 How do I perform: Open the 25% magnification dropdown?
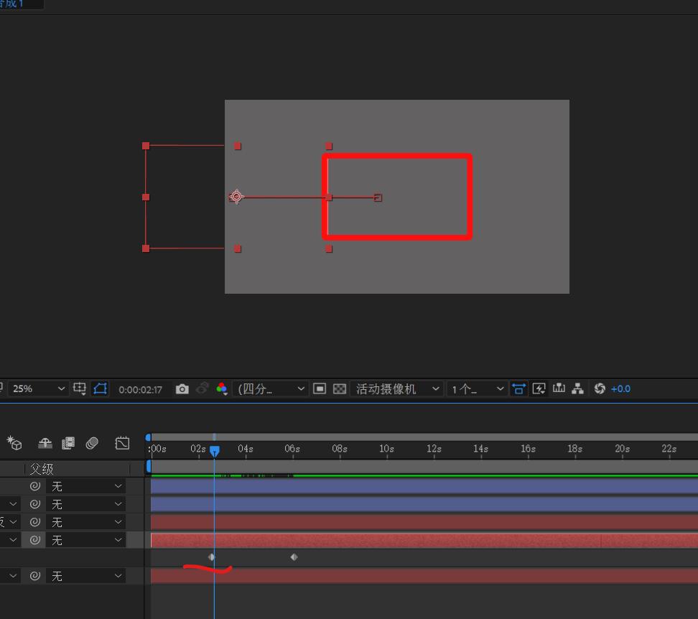tap(38, 388)
